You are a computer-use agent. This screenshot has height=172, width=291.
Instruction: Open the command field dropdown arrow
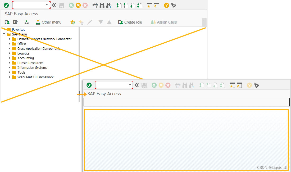[x=47, y=5]
